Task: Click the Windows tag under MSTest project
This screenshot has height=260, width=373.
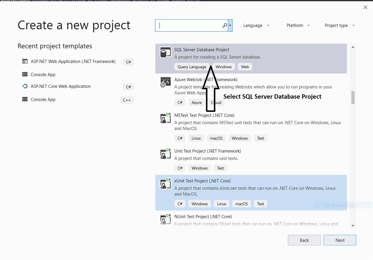Action: click(240, 138)
